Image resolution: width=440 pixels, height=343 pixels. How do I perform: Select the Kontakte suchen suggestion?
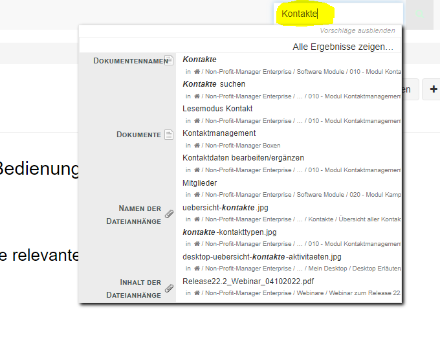214,84
